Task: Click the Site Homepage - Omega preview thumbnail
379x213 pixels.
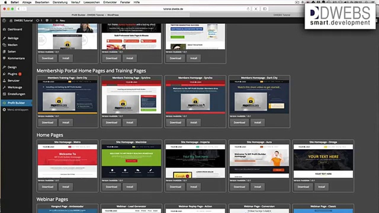Action: point(323,161)
